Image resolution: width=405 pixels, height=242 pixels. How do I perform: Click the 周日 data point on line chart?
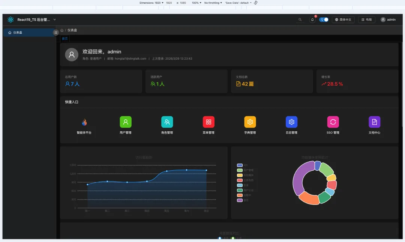coord(206,170)
